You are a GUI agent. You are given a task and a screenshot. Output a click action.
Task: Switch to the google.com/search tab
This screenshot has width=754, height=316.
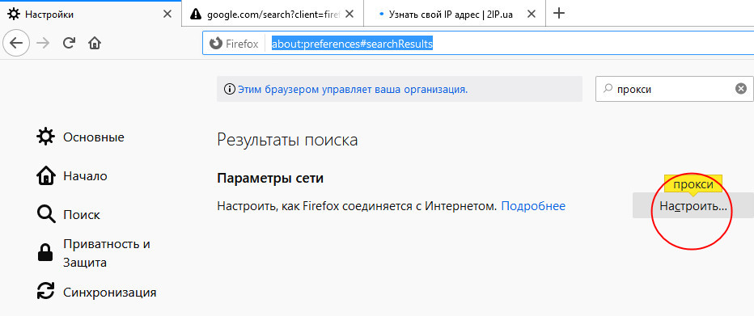pyautogui.click(x=273, y=15)
